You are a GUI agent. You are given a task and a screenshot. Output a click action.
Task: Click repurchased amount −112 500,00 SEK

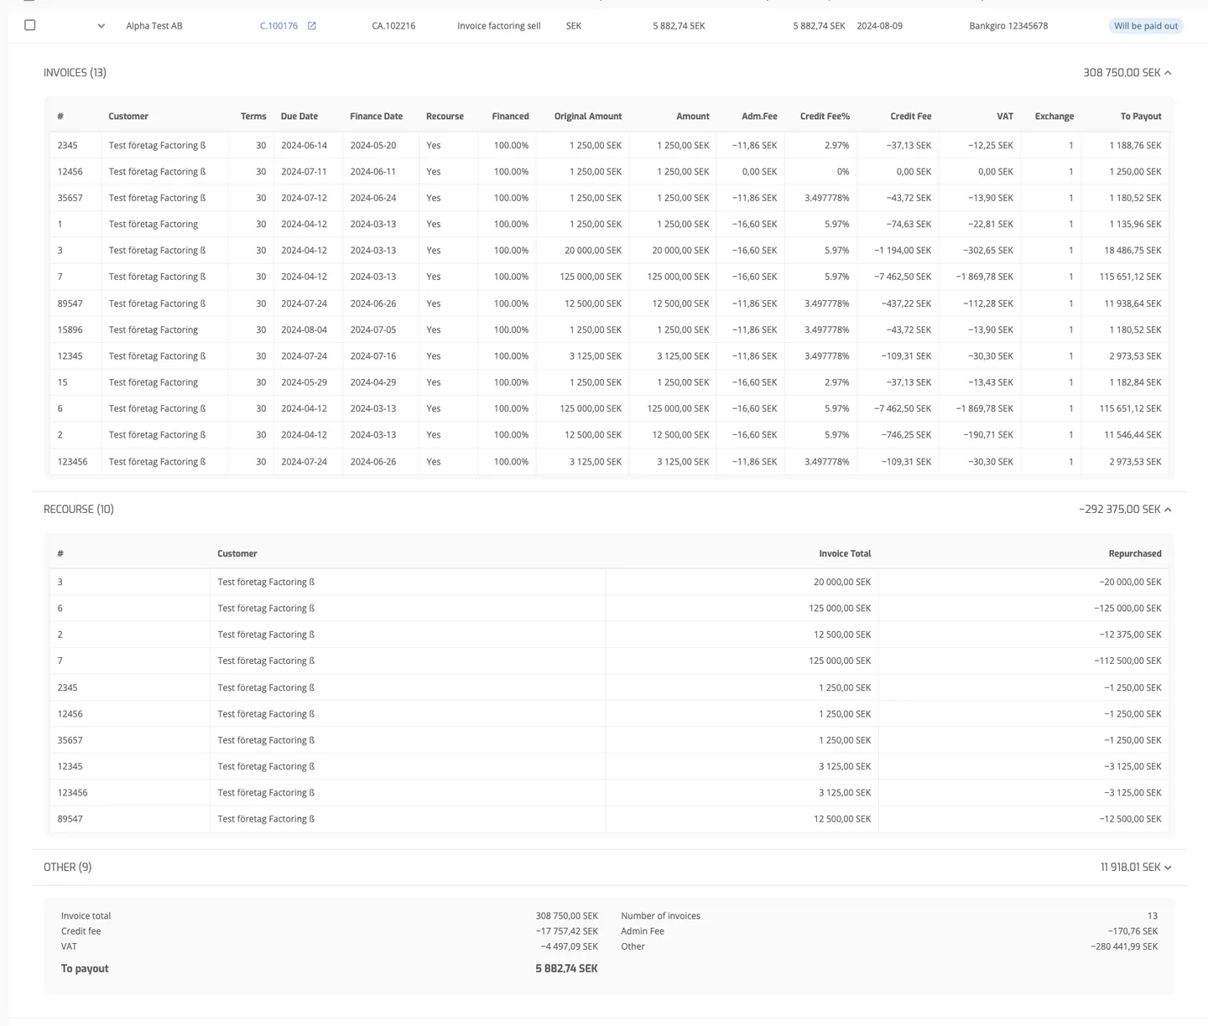pos(1127,661)
